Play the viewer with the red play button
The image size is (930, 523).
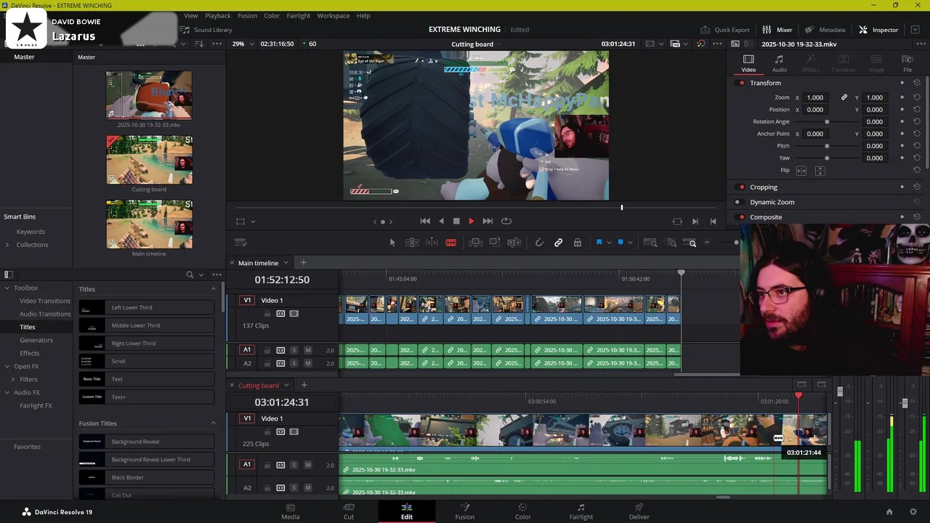tap(472, 221)
